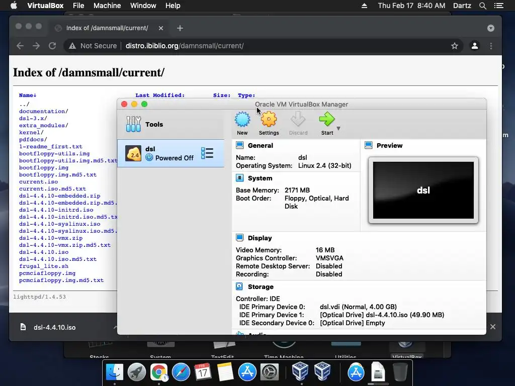Open downloaded dsl-4.4.10.iso in download bar

point(54,327)
